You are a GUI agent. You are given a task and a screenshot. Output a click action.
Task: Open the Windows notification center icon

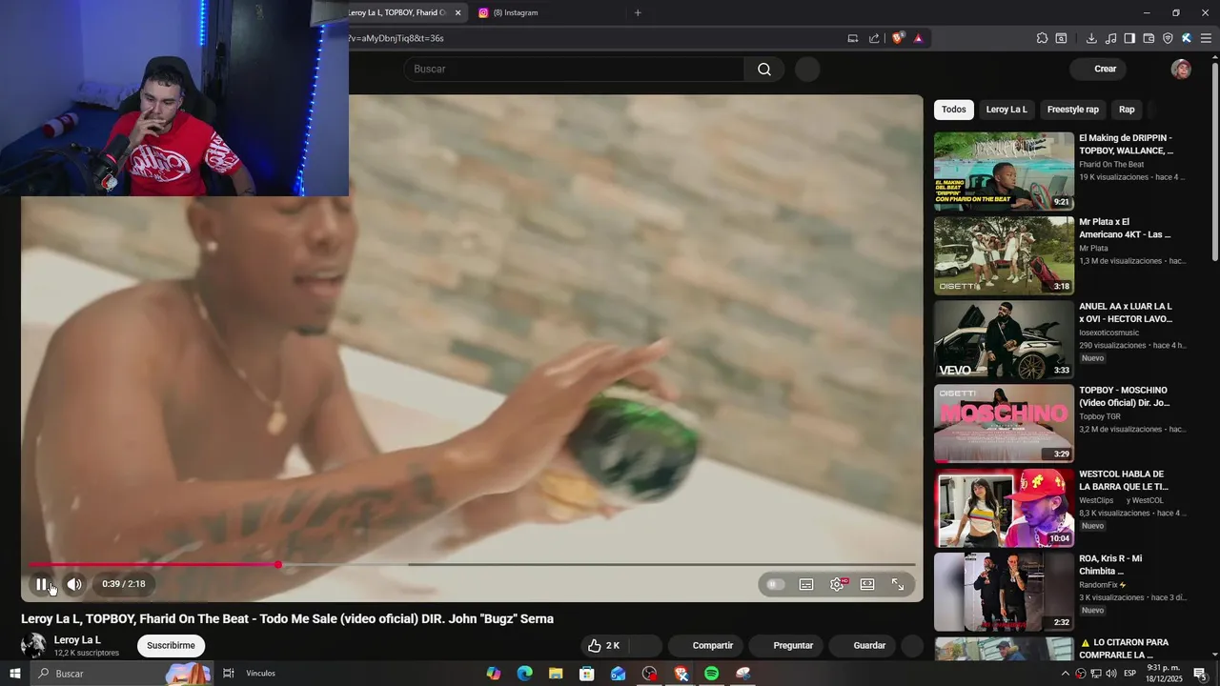[x=1200, y=674]
